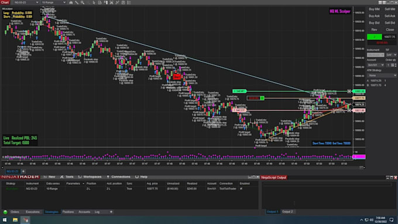
Task: Select the Output 1 tab
Action: (272, 212)
